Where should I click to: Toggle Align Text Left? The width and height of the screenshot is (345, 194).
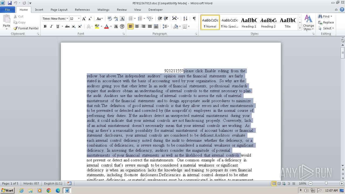(x=130, y=26)
